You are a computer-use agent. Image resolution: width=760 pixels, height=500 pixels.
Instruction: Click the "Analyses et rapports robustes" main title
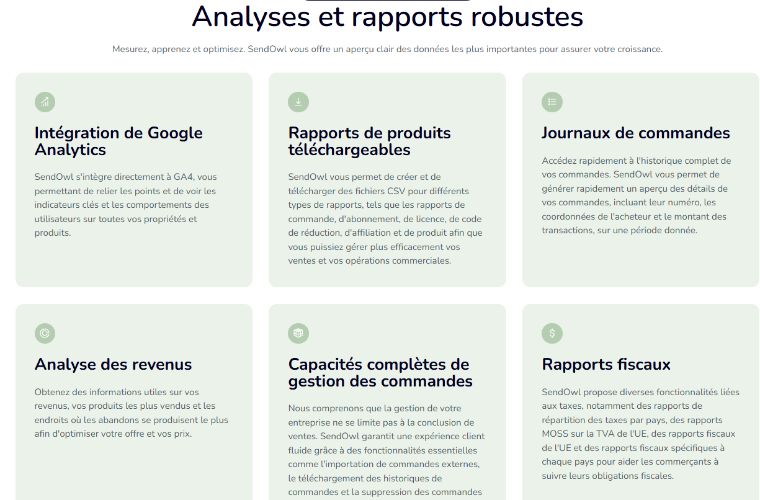[x=387, y=17]
